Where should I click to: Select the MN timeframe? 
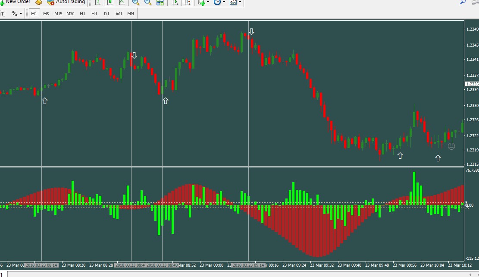131,13
